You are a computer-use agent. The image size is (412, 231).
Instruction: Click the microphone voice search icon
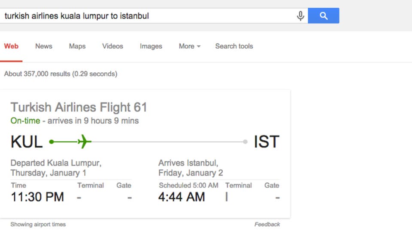pos(300,16)
